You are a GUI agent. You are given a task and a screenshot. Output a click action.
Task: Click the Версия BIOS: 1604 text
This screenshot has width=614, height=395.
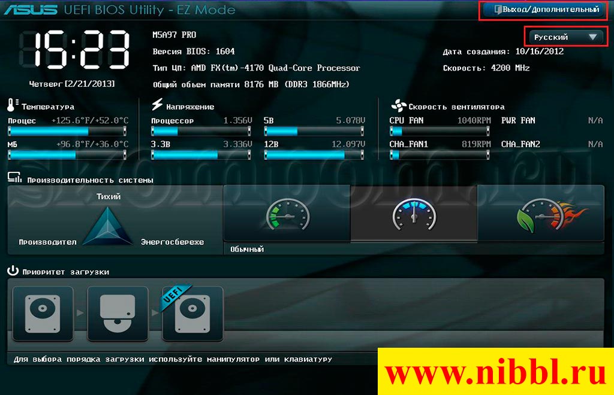194,51
